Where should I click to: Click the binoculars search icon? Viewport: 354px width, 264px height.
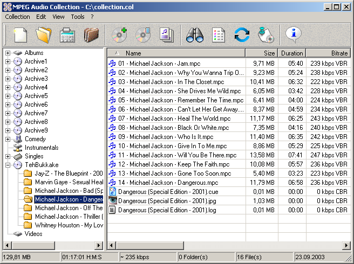click(194, 35)
